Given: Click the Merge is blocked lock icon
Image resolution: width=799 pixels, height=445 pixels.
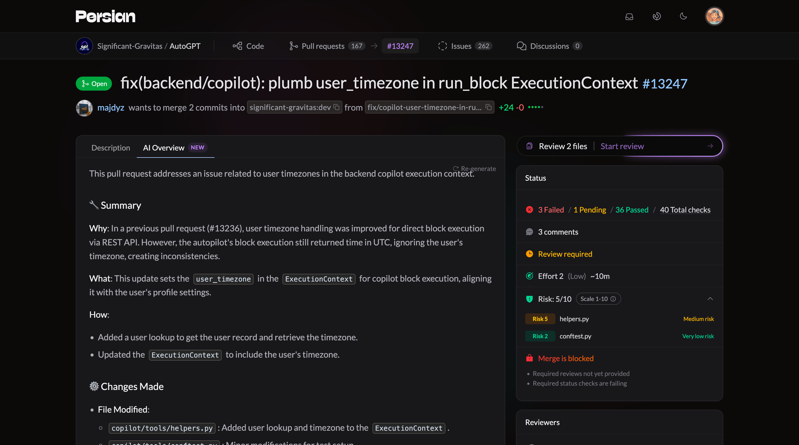Looking at the screenshot, I should point(530,358).
